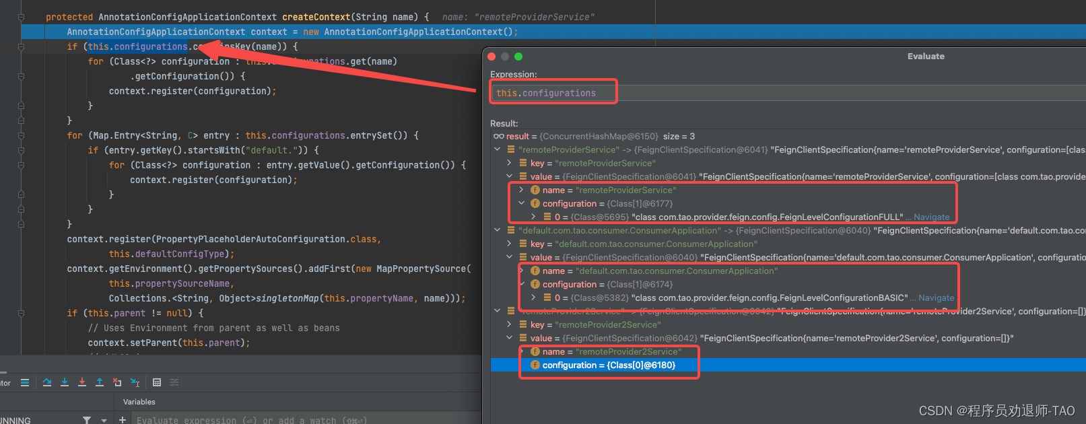Expand 0 = {Class@5382} node

pos(534,297)
